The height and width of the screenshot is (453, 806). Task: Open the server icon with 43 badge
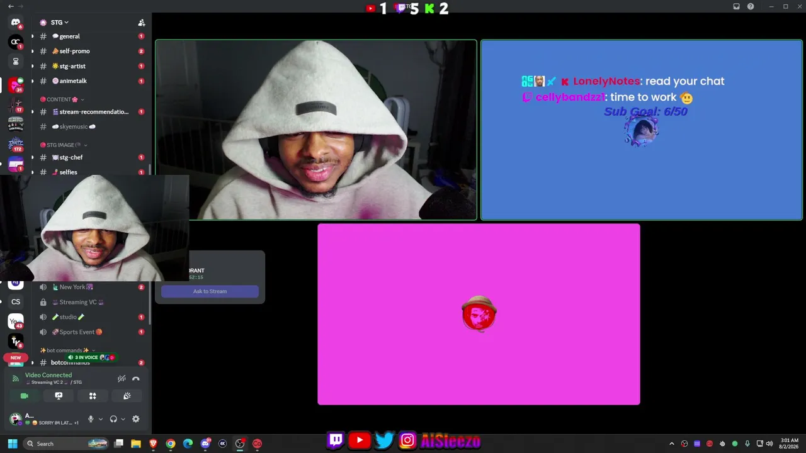point(16,322)
